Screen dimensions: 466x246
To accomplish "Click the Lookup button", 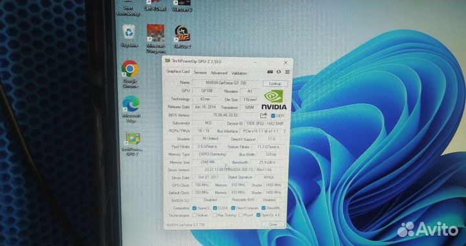I will click(275, 83).
